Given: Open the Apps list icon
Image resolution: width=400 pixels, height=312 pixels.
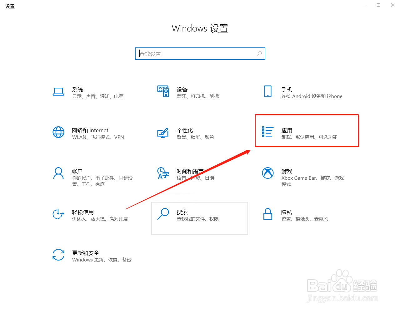Looking at the screenshot, I should (268, 132).
